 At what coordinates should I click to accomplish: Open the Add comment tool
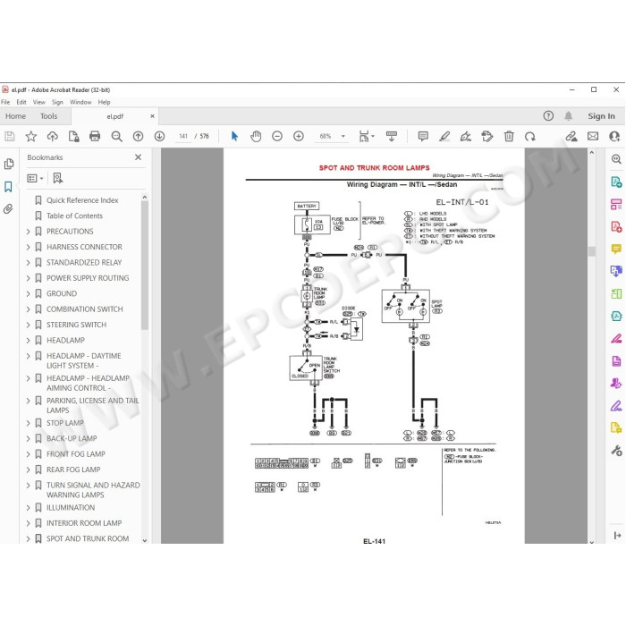(x=423, y=136)
